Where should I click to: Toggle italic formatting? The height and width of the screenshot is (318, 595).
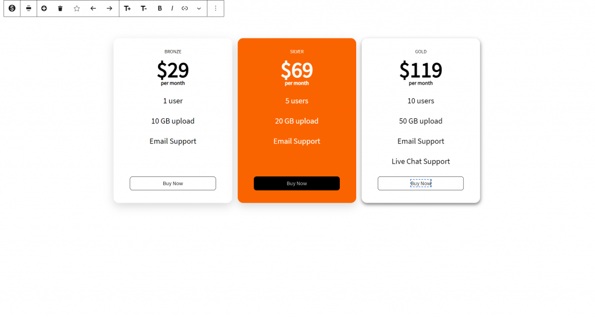172,8
